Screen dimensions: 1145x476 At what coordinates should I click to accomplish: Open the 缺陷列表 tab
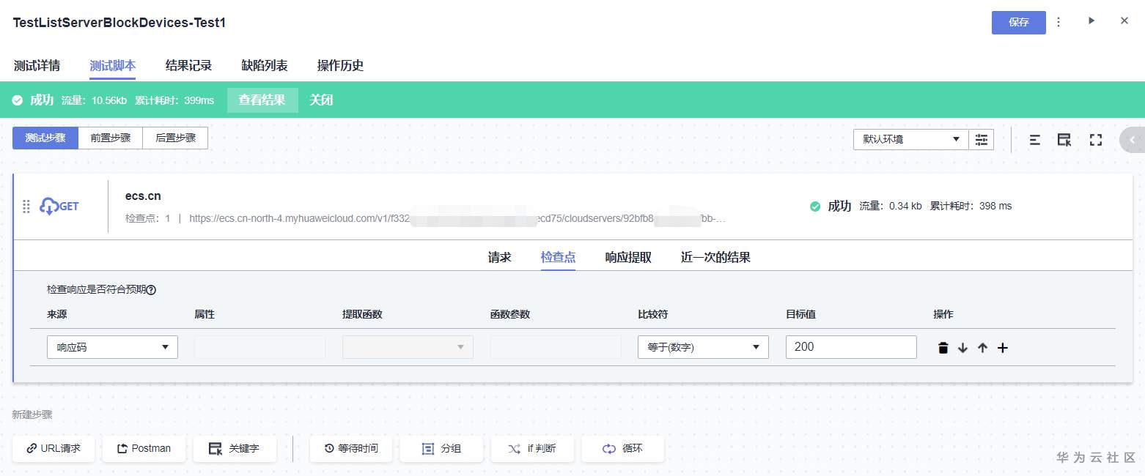click(265, 65)
